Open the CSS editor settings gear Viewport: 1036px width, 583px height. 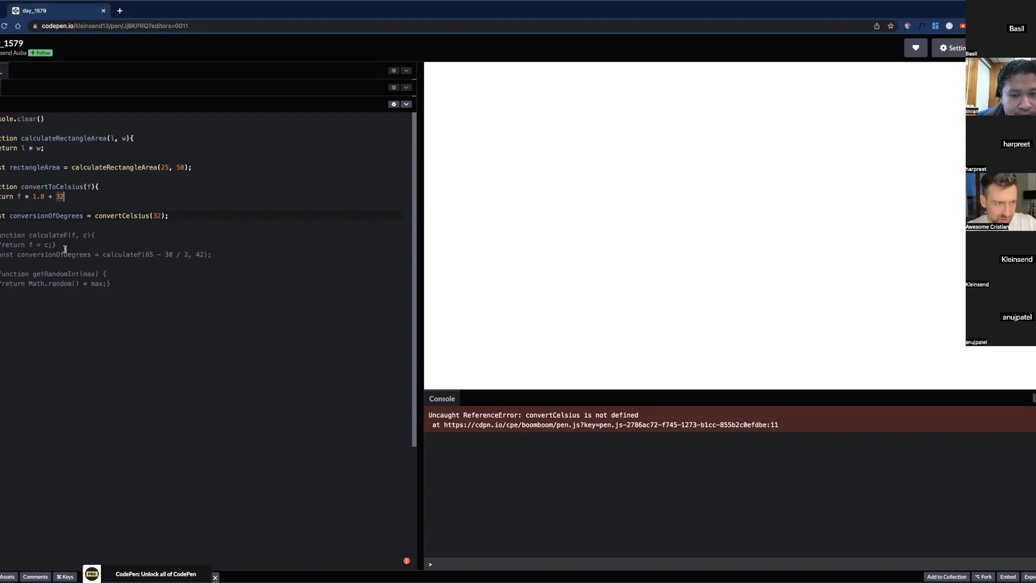pyautogui.click(x=393, y=87)
